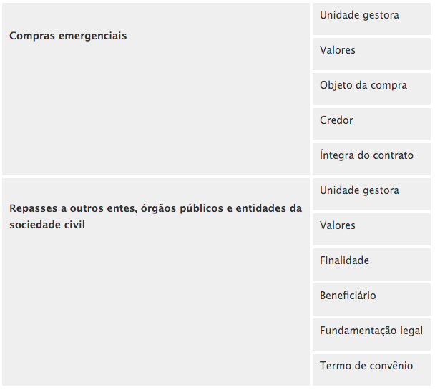Click the word "Fundamentação" in the table
The image size is (435, 390).
coord(357,331)
